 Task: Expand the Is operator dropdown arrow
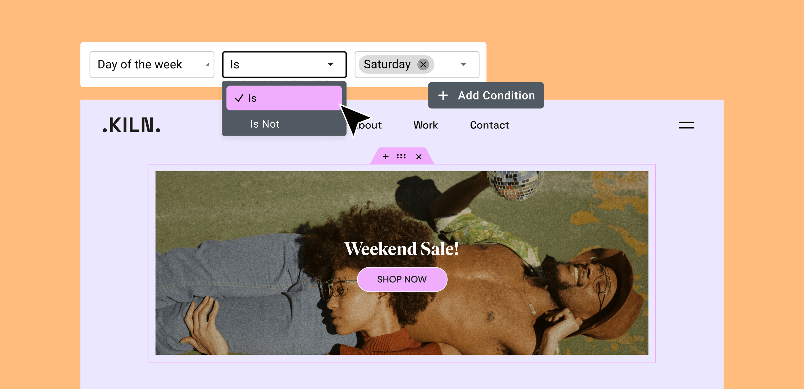330,64
